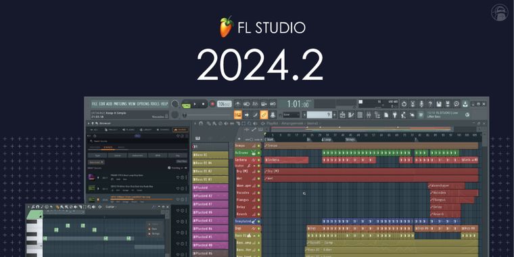Open the Tools menu

[155, 104]
